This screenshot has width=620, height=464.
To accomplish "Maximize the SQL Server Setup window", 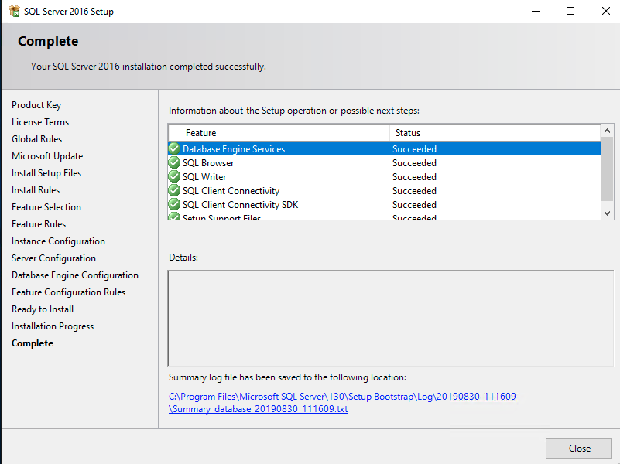I will (570, 12).
